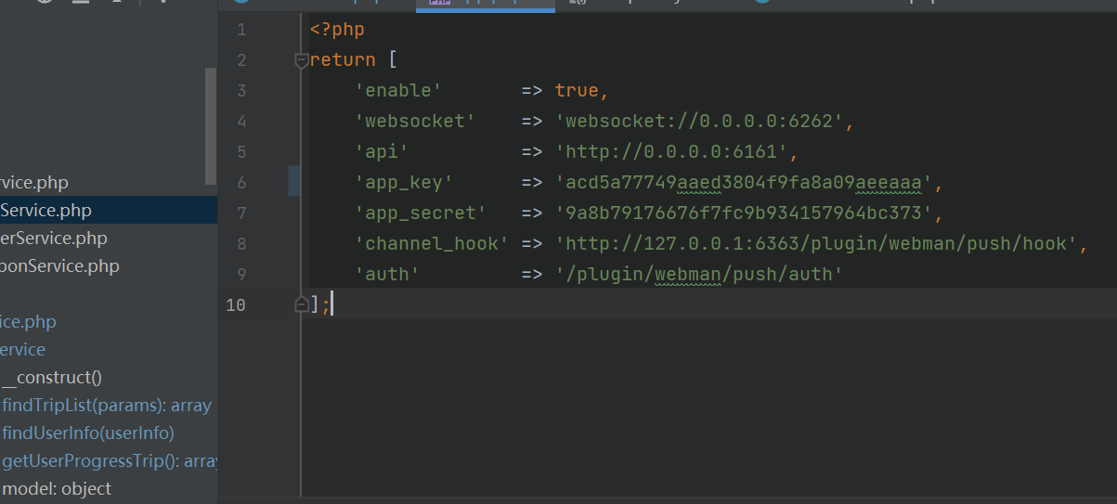Image resolution: width=1117 pixels, height=504 pixels.
Task: Click the 'app_key' key string
Action: pos(404,183)
